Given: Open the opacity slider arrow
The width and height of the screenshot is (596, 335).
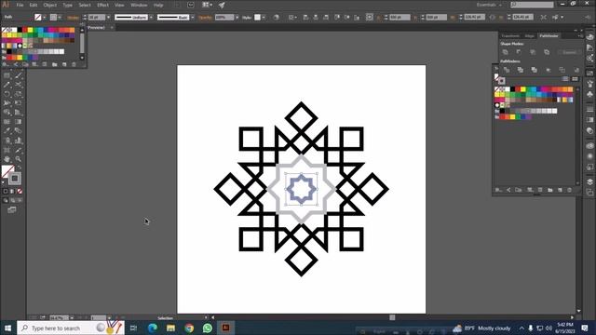Looking at the screenshot, I should point(237,18).
